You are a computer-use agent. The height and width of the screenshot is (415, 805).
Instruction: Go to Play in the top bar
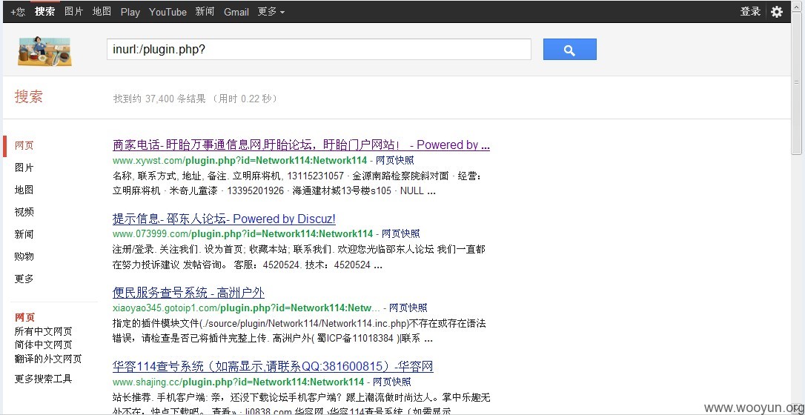coord(130,12)
